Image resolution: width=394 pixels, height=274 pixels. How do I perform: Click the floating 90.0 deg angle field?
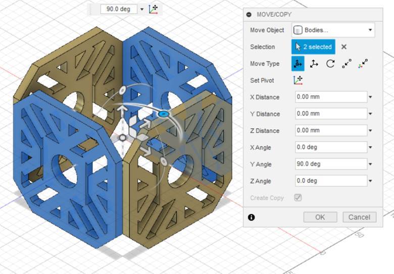point(119,9)
